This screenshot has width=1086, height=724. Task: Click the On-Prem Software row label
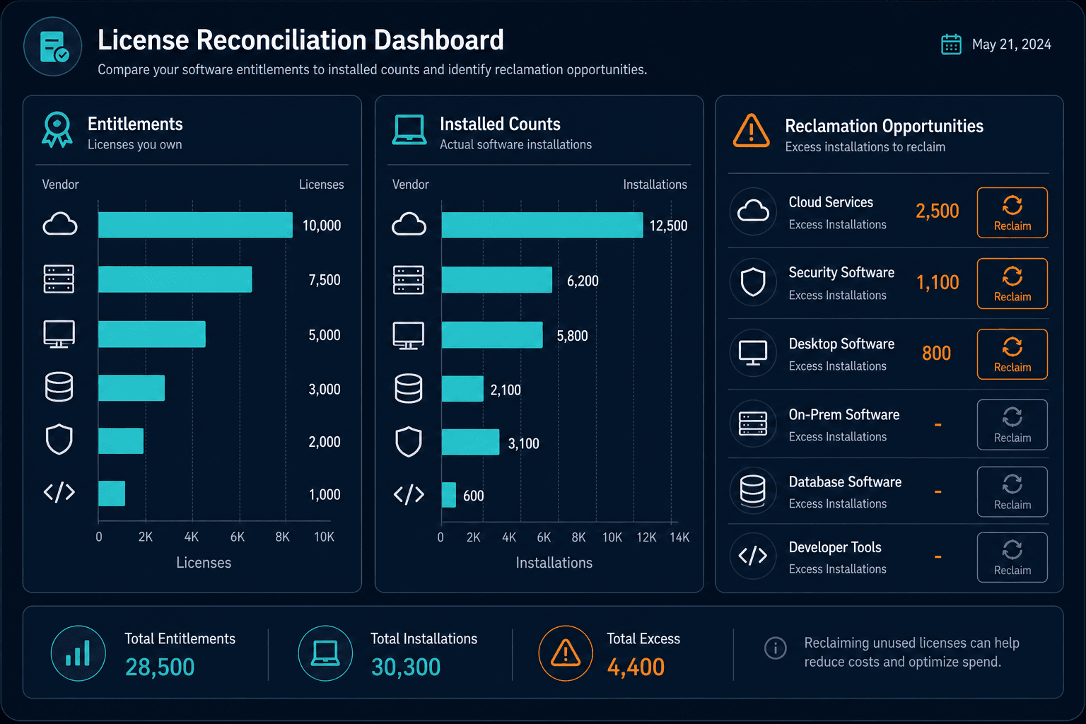[844, 415]
